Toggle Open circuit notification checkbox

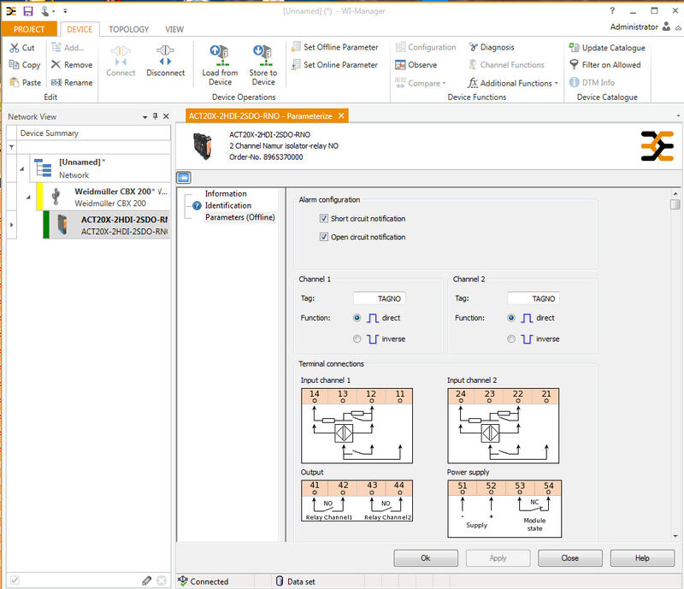coord(324,237)
